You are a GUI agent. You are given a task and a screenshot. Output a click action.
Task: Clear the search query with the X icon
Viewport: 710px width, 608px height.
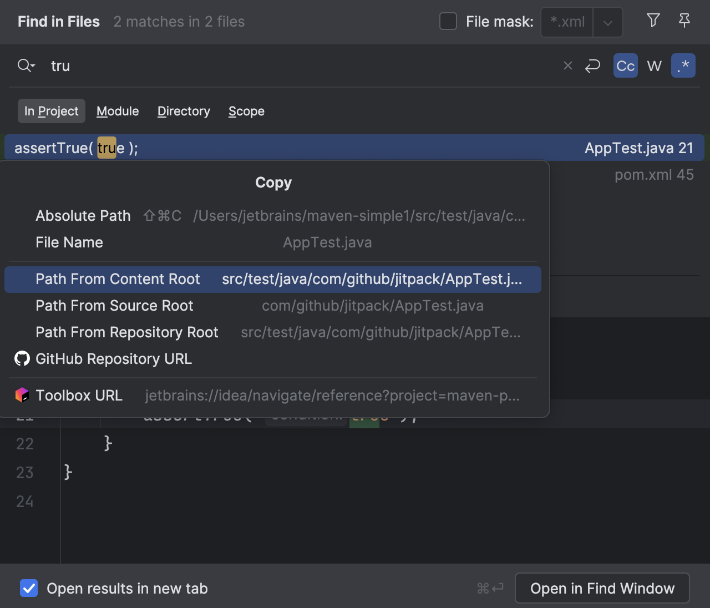567,65
